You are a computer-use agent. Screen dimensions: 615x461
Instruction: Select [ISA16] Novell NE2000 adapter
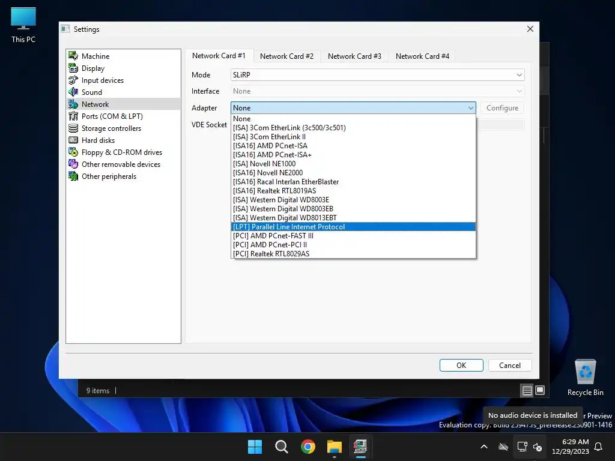pyautogui.click(x=353, y=172)
